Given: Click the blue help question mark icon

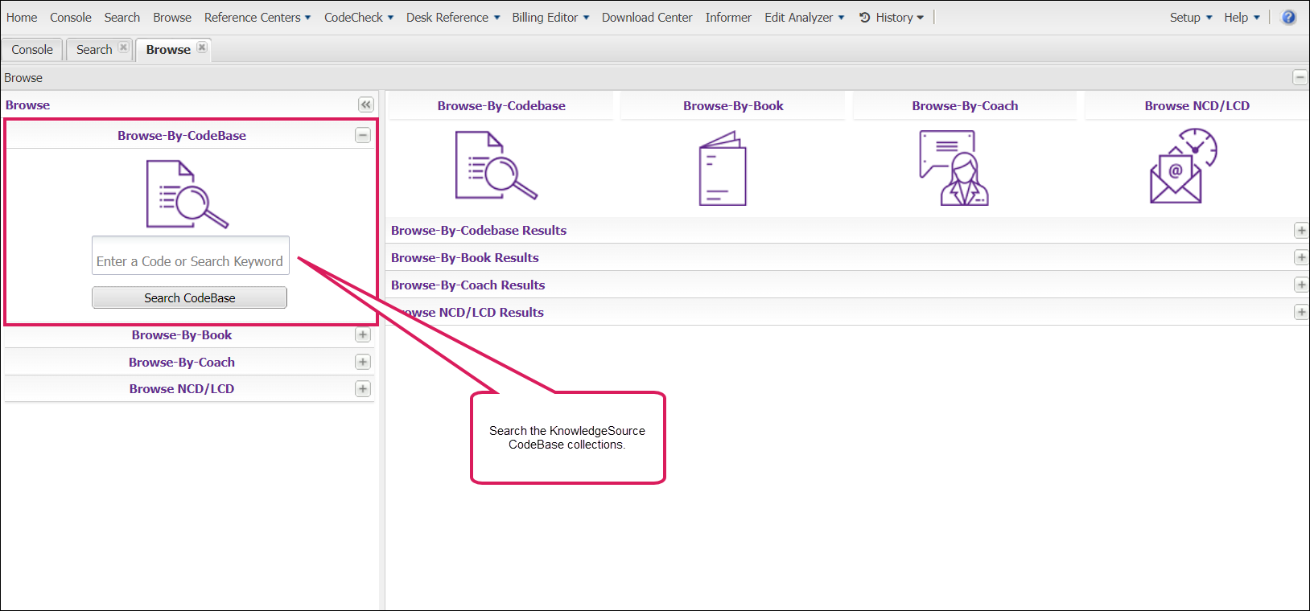Looking at the screenshot, I should pyautogui.click(x=1288, y=17).
